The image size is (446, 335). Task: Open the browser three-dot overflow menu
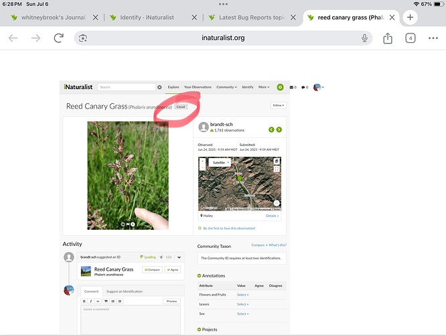[x=433, y=38]
